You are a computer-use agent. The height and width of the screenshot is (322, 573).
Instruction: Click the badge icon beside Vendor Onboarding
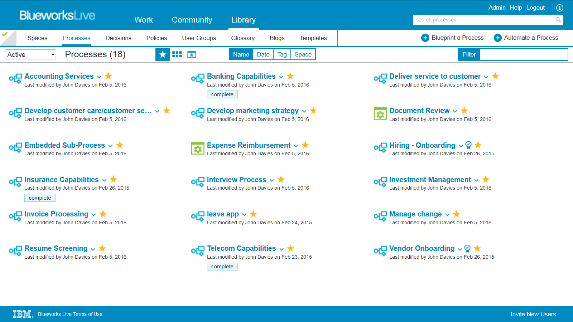[x=467, y=248]
